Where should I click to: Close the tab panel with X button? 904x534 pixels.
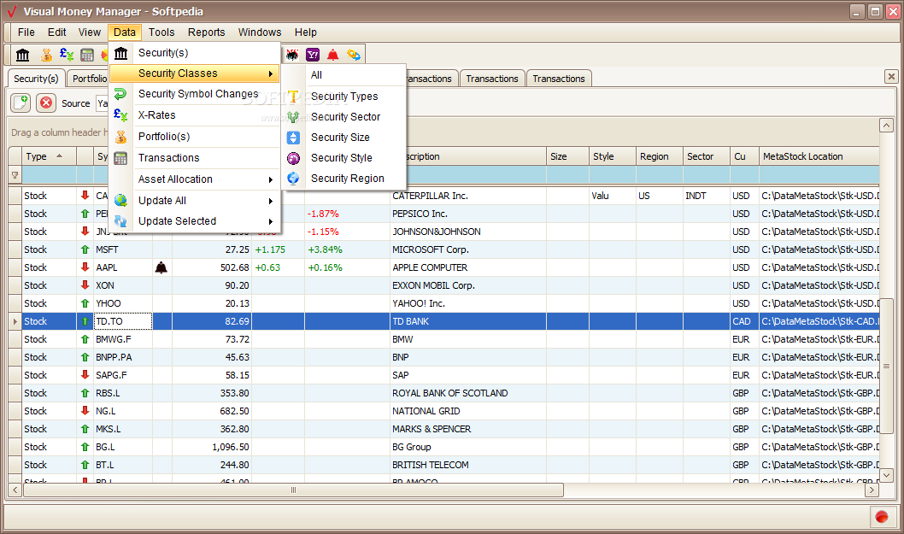891,76
